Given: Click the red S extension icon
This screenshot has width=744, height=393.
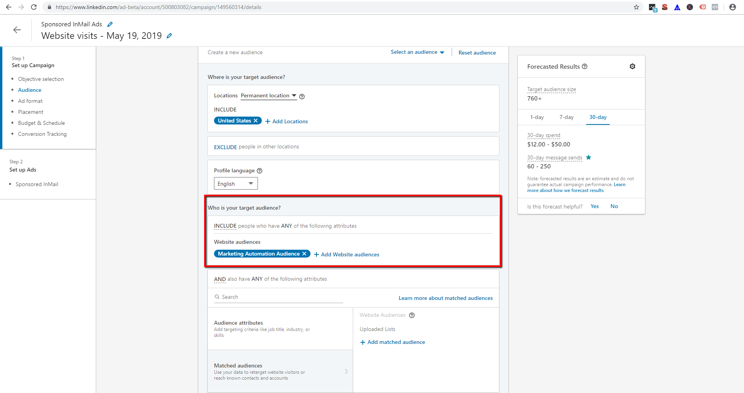Looking at the screenshot, I should pyautogui.click(x=665, y=7).
